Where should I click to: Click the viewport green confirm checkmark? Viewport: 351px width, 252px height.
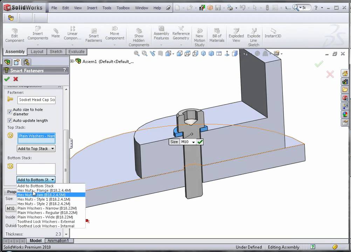(x=319, y=64)
